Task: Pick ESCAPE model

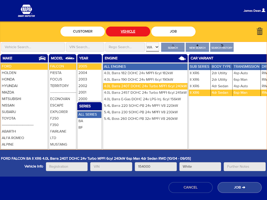Action: [63, 105]
